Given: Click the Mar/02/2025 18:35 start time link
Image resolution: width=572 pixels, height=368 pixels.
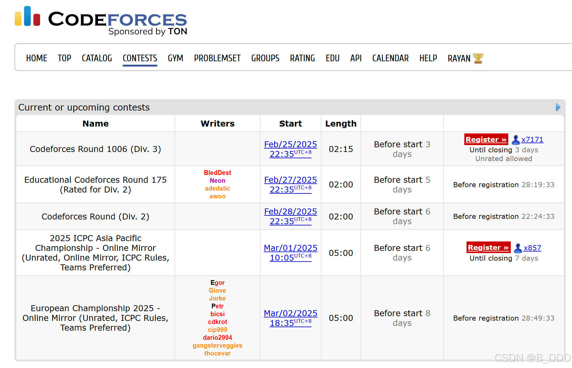Looking at the screenshot, I should pyautogui.click(x=290, y=318).
